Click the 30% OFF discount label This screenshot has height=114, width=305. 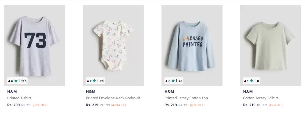click(40, 105)
